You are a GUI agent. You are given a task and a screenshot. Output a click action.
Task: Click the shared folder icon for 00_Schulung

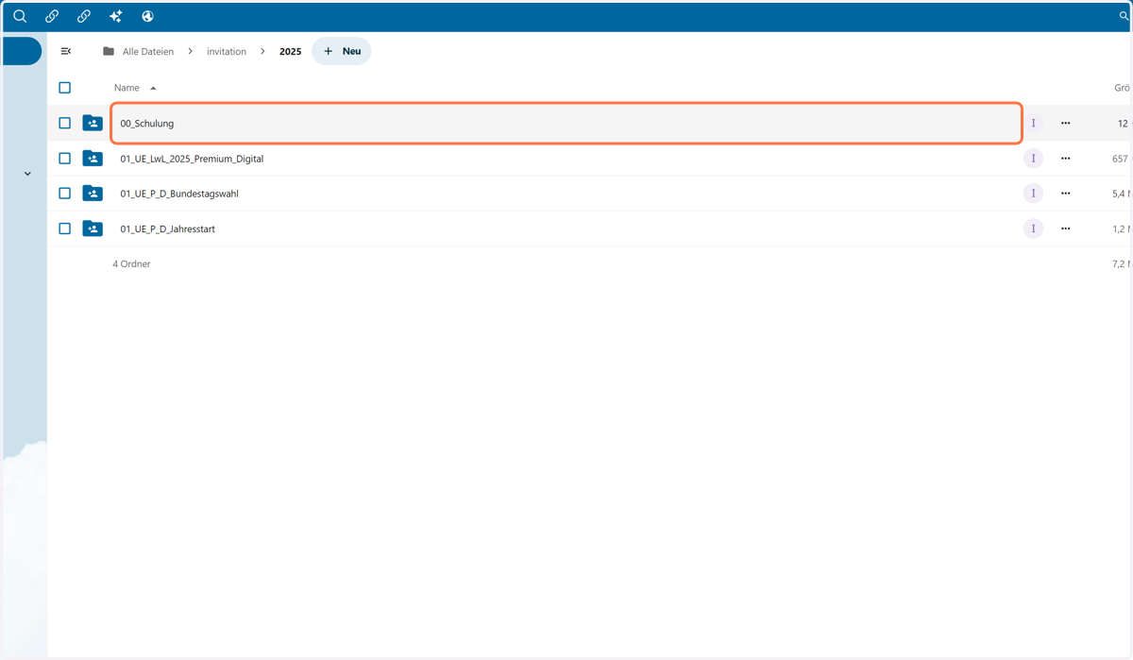pos(93,123)
